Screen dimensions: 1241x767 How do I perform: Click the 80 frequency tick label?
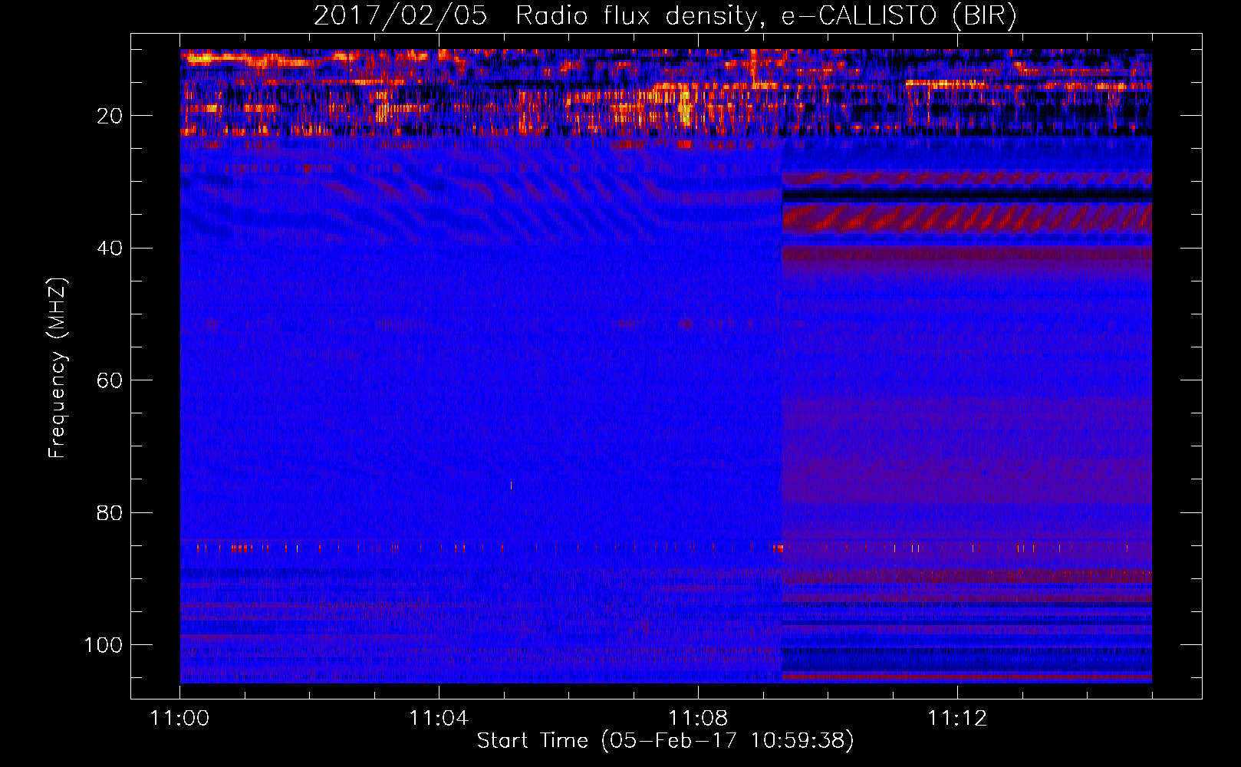[x=110, y=512]
